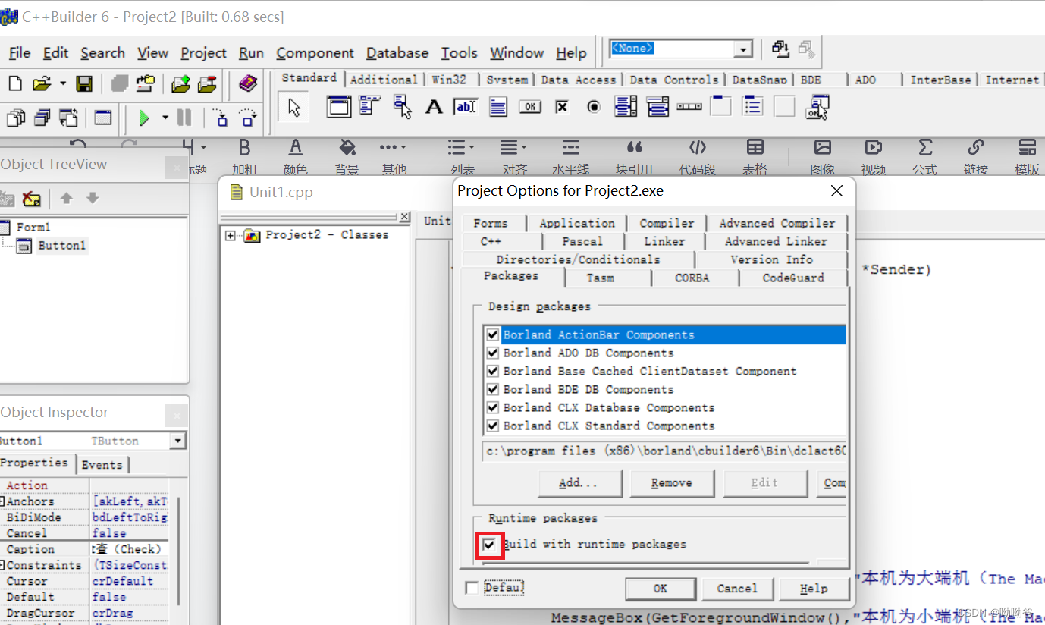Viewport: 1045px width, 625px height.
Task: Toggle Borland ADO DB Components checkbox
Action: point(493,353)
